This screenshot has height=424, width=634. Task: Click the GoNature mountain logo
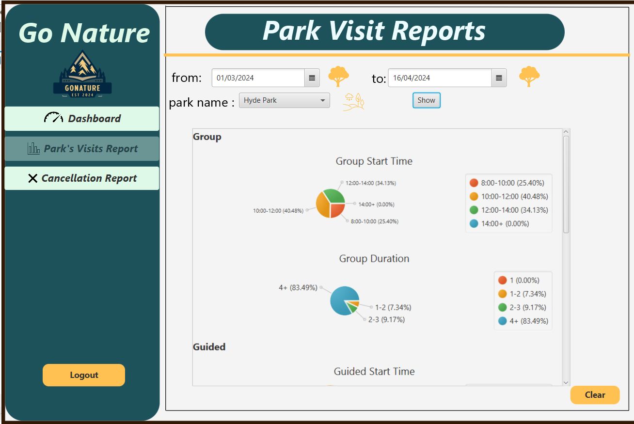82,74
